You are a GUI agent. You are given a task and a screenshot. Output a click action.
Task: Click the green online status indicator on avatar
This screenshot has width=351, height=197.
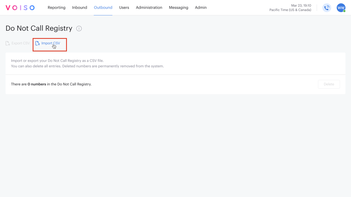344,11
